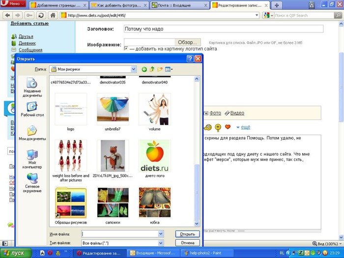This screenshot has height=258, width=344.
Task: Click the Открыть button
Action: click(188, 234)
